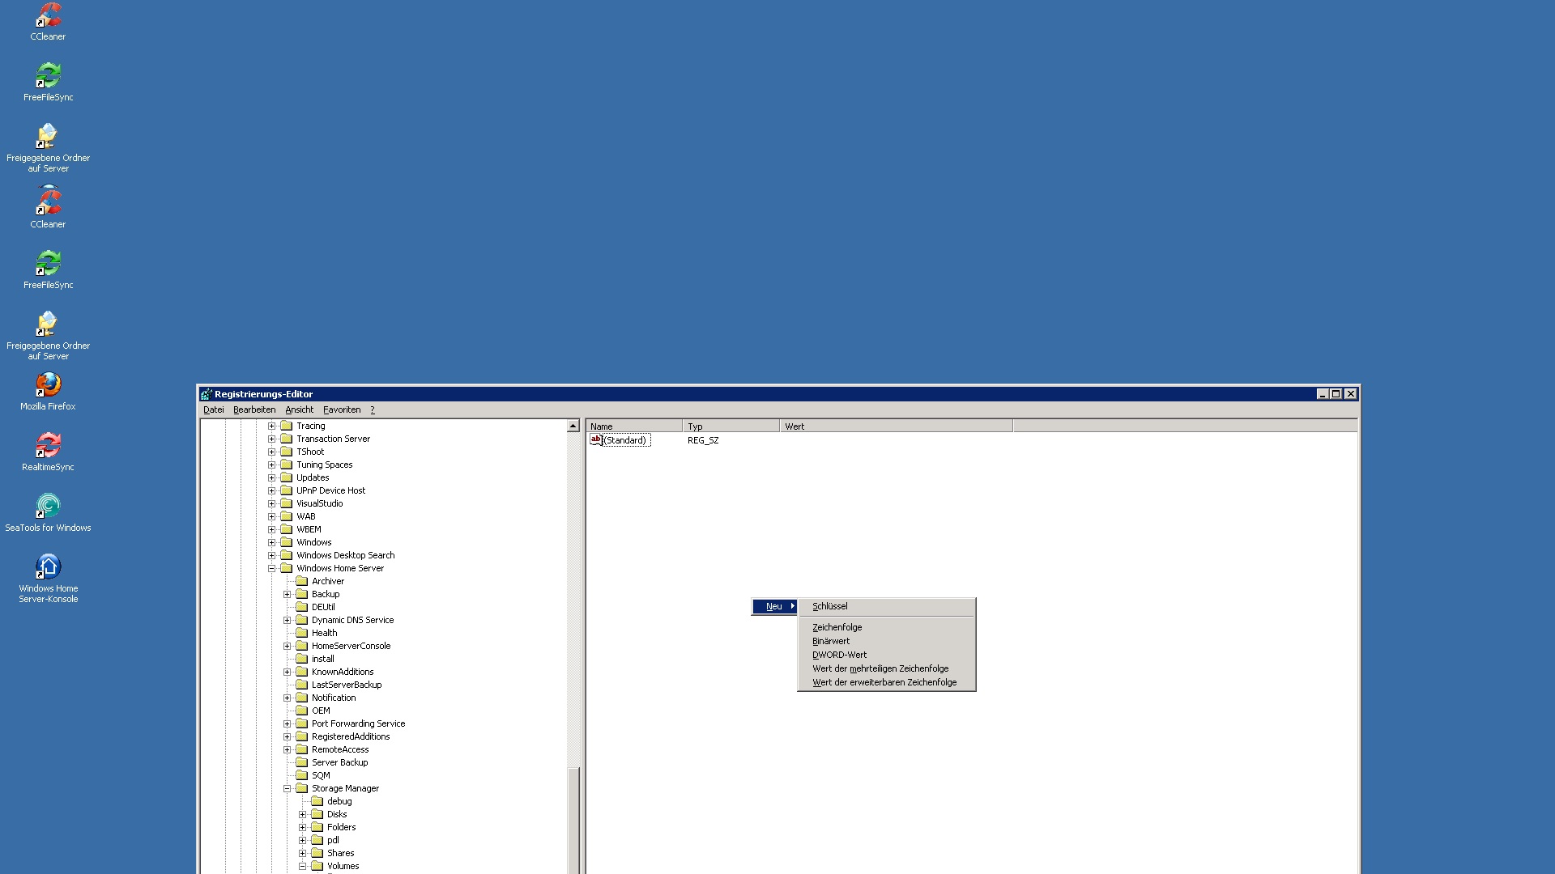Image resolution: width=1555 pixels, height=874 pixels.
Task: Launch the Windows Home Server-Konsole shortcut
Action: click(48, 568)
